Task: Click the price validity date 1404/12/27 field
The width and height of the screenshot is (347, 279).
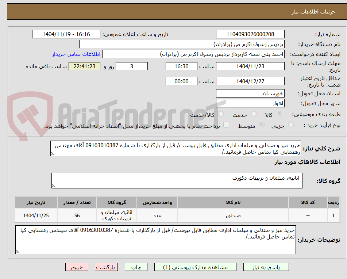Action: pos(250,81)
